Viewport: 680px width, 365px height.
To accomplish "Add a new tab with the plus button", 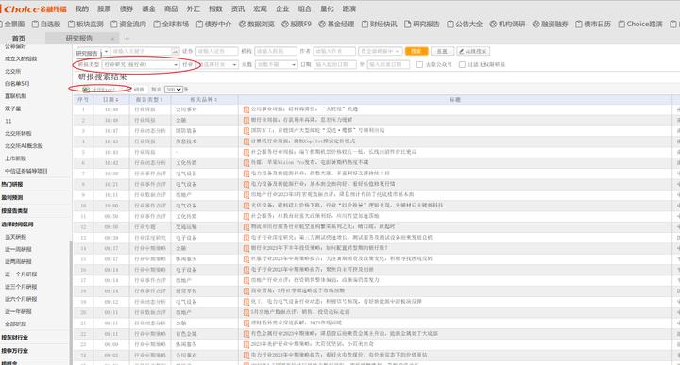I will (127, 39).
